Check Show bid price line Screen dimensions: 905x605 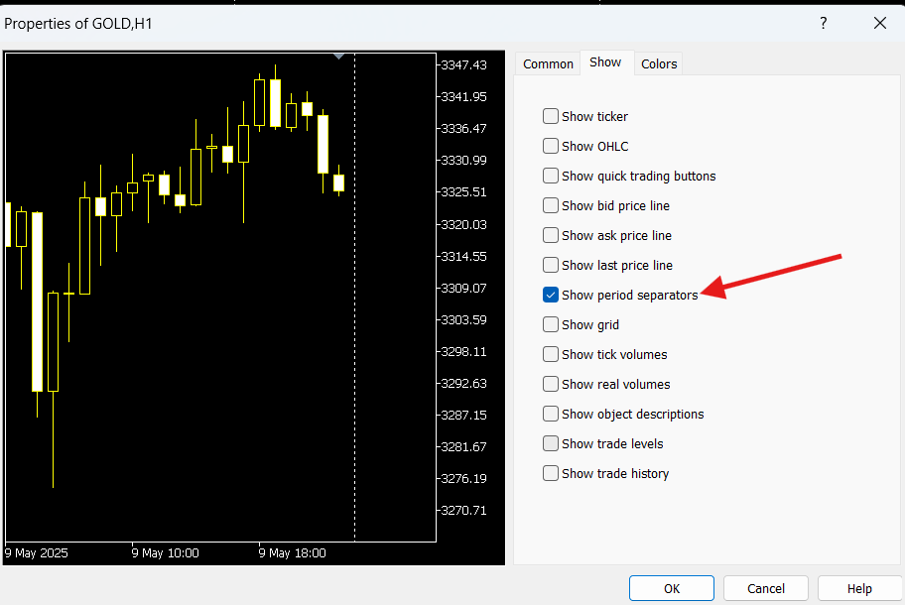pos(551,205)
